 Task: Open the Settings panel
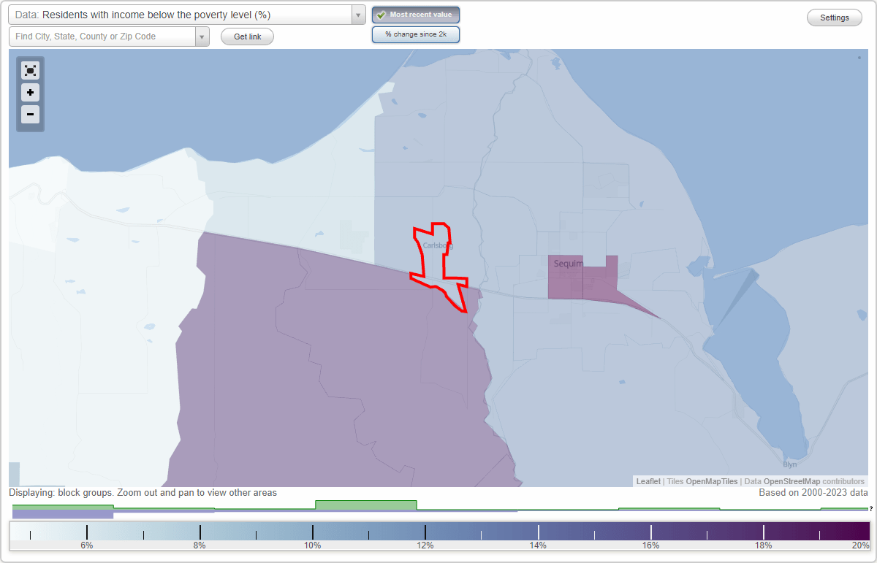click(x=834, y=17)
